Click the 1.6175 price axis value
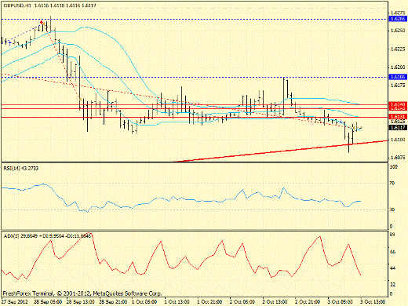Viewport: 408px width, 306px height. click(x=398, y=85)
